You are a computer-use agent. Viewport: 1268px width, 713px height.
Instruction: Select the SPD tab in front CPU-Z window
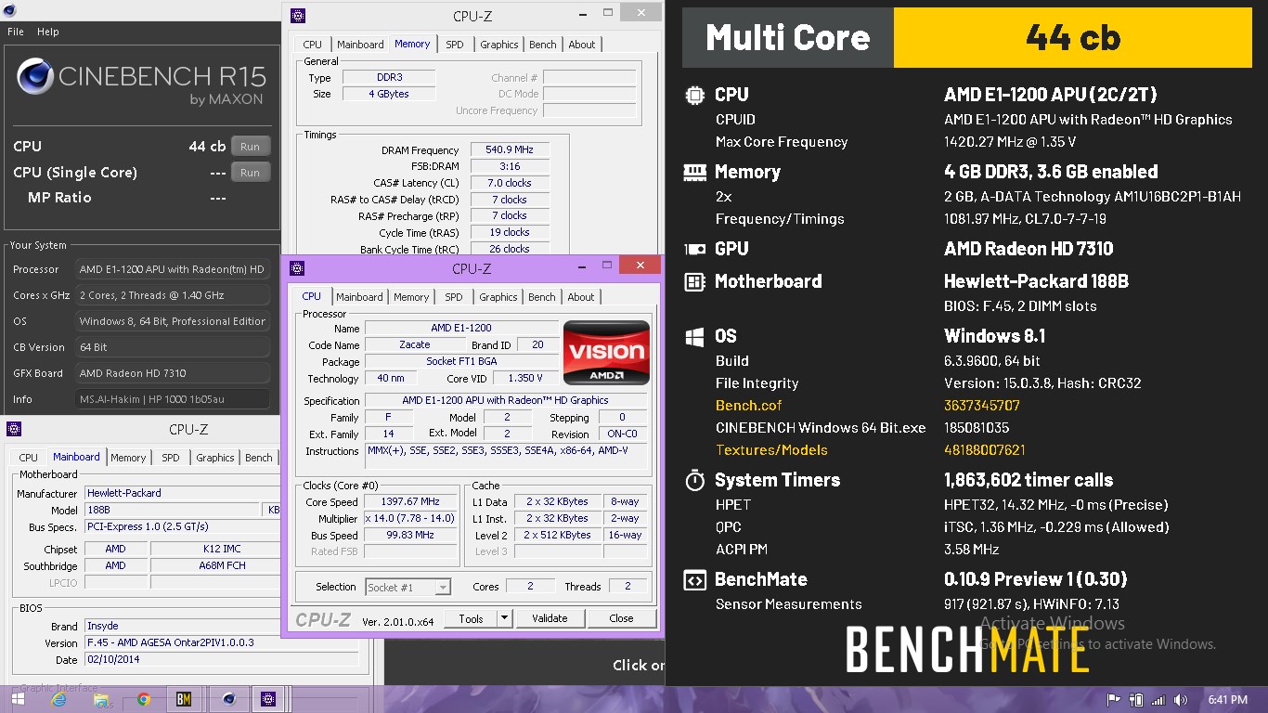454,297
